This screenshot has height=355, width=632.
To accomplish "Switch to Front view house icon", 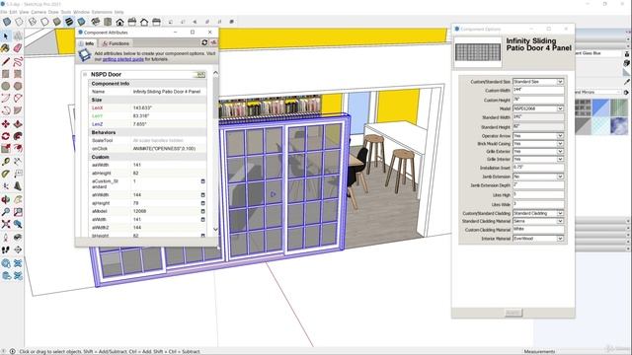I will pos(119,22).
